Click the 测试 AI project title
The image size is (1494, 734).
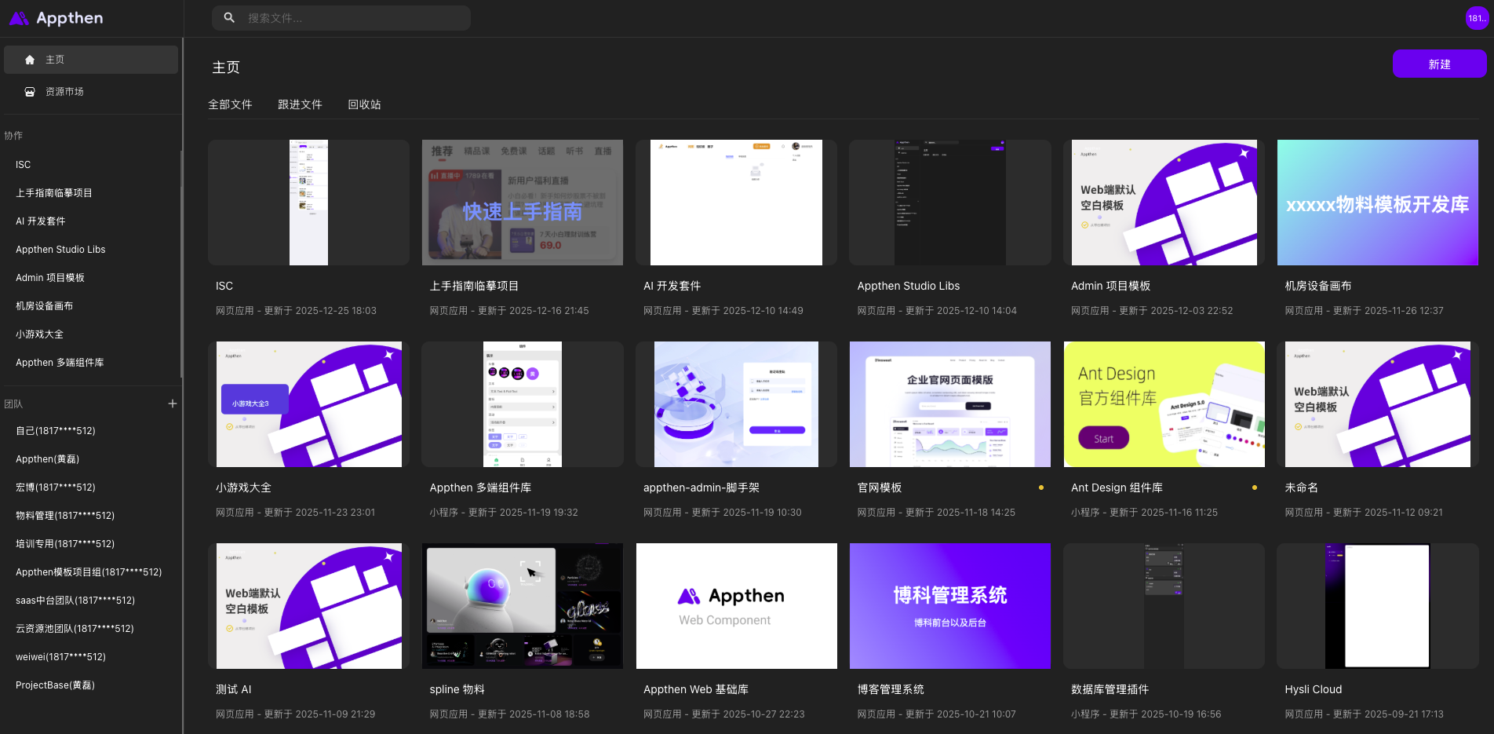234,689
